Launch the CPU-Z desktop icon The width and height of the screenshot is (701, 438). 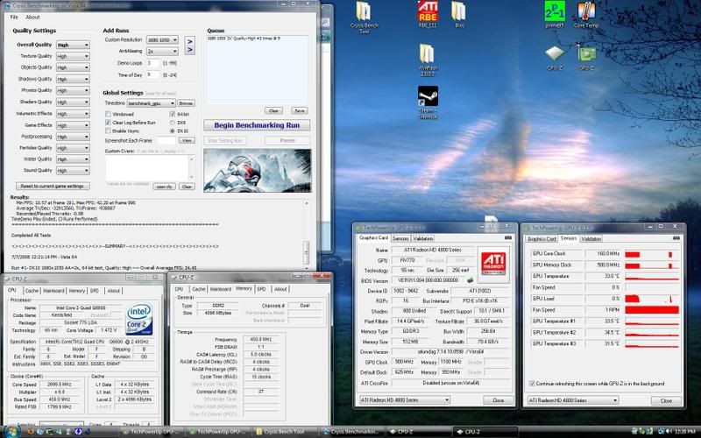point(555,58)
